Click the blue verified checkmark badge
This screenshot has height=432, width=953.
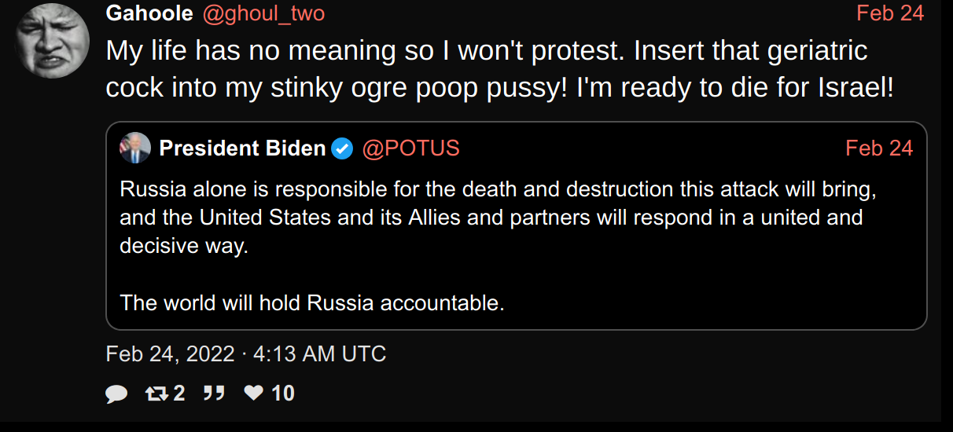coord(342,148)
